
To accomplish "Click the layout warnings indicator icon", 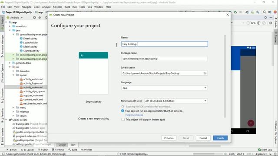I will (271, 23).
